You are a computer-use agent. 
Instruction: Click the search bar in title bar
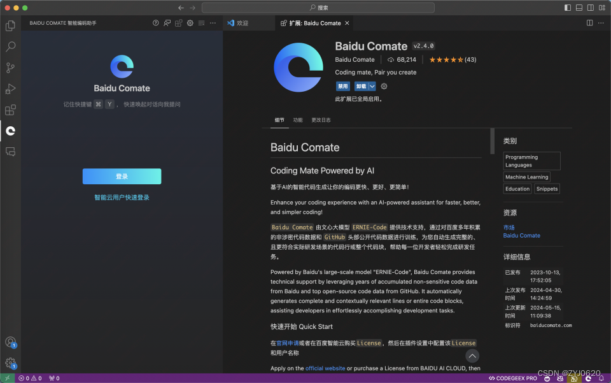pos(318,8)
